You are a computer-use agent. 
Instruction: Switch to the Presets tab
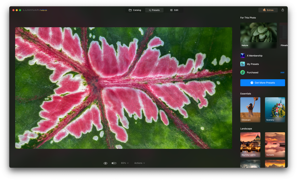pyautogui.click(x=154, y=10)
